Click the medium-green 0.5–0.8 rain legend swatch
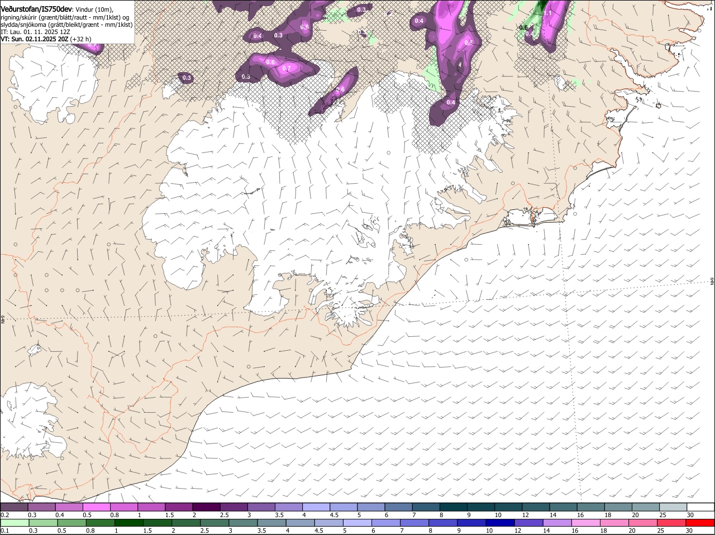715x535 pixels. click(71, 523)
